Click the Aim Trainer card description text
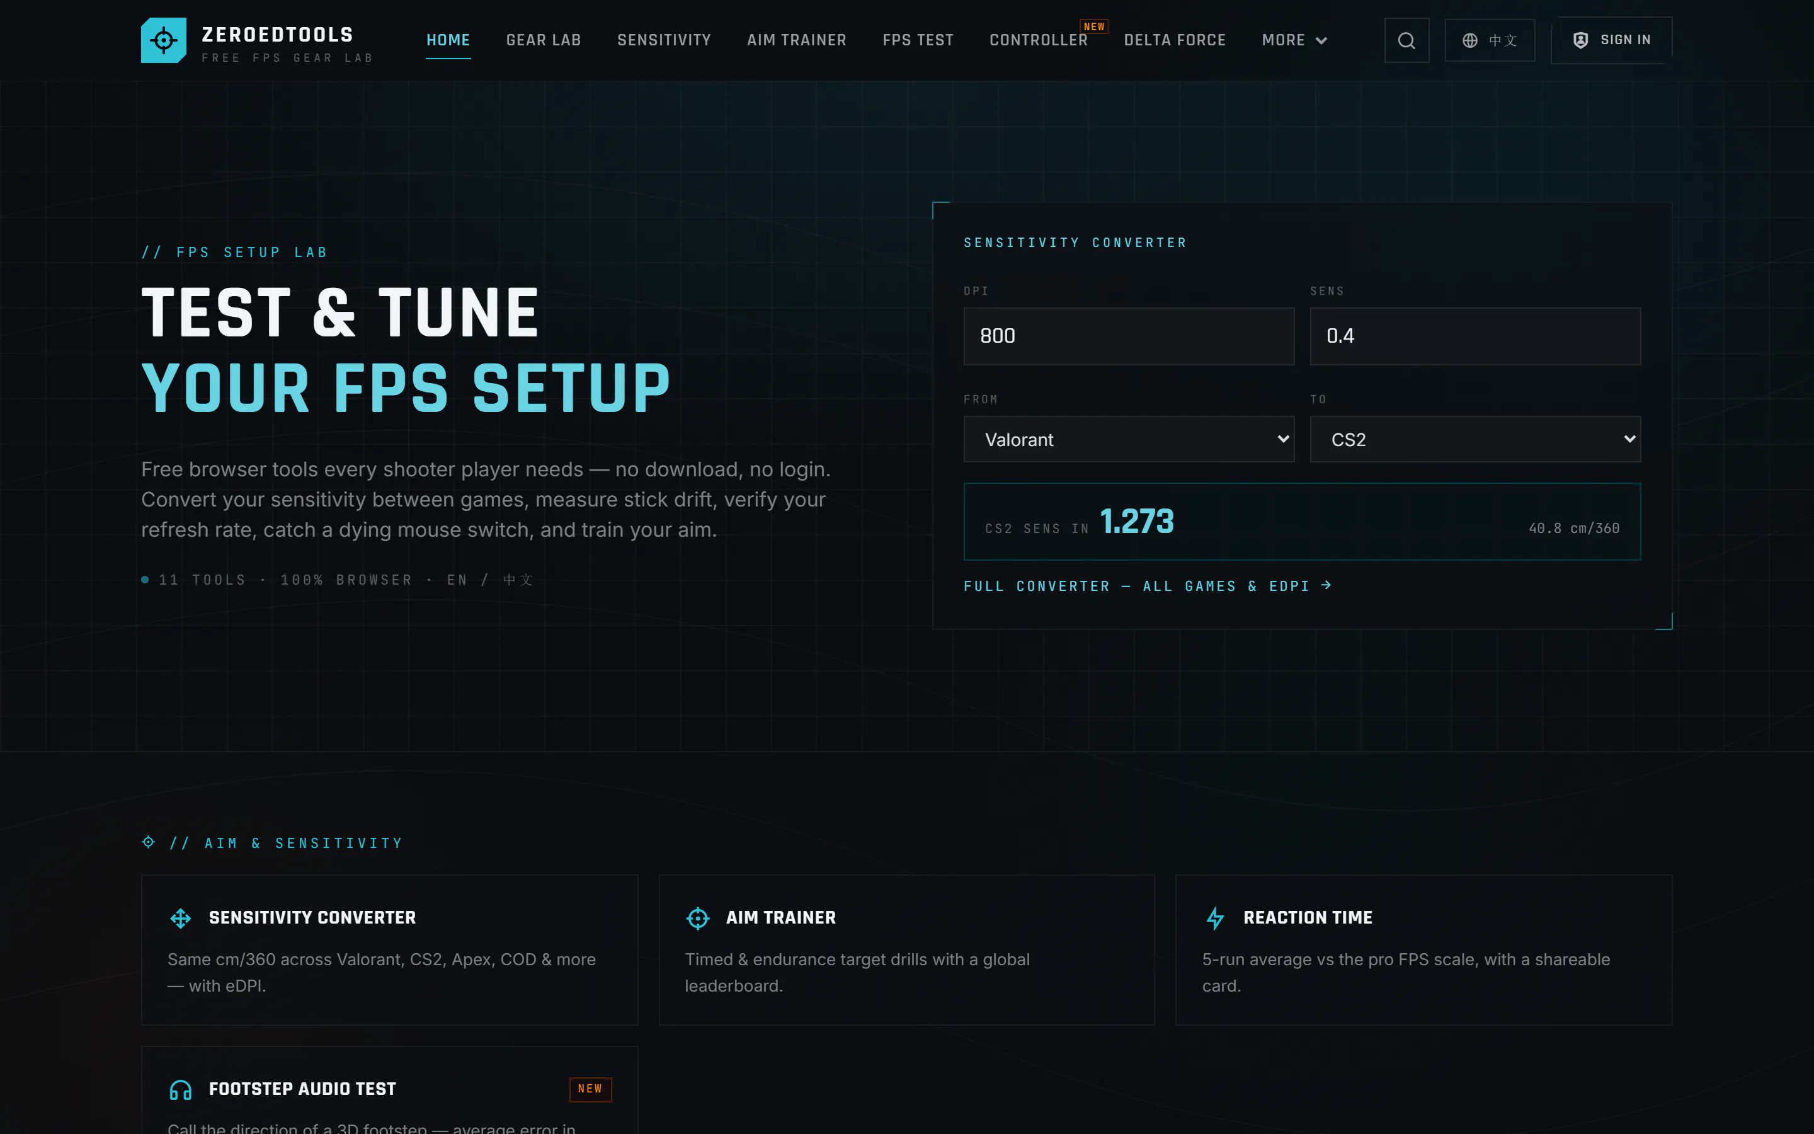 857,973
